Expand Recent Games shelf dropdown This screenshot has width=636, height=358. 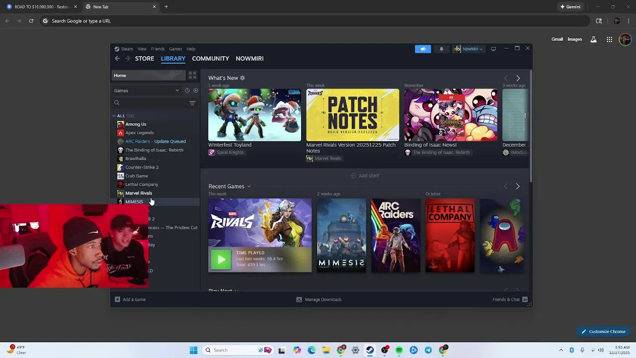click(x=249, y=186)
